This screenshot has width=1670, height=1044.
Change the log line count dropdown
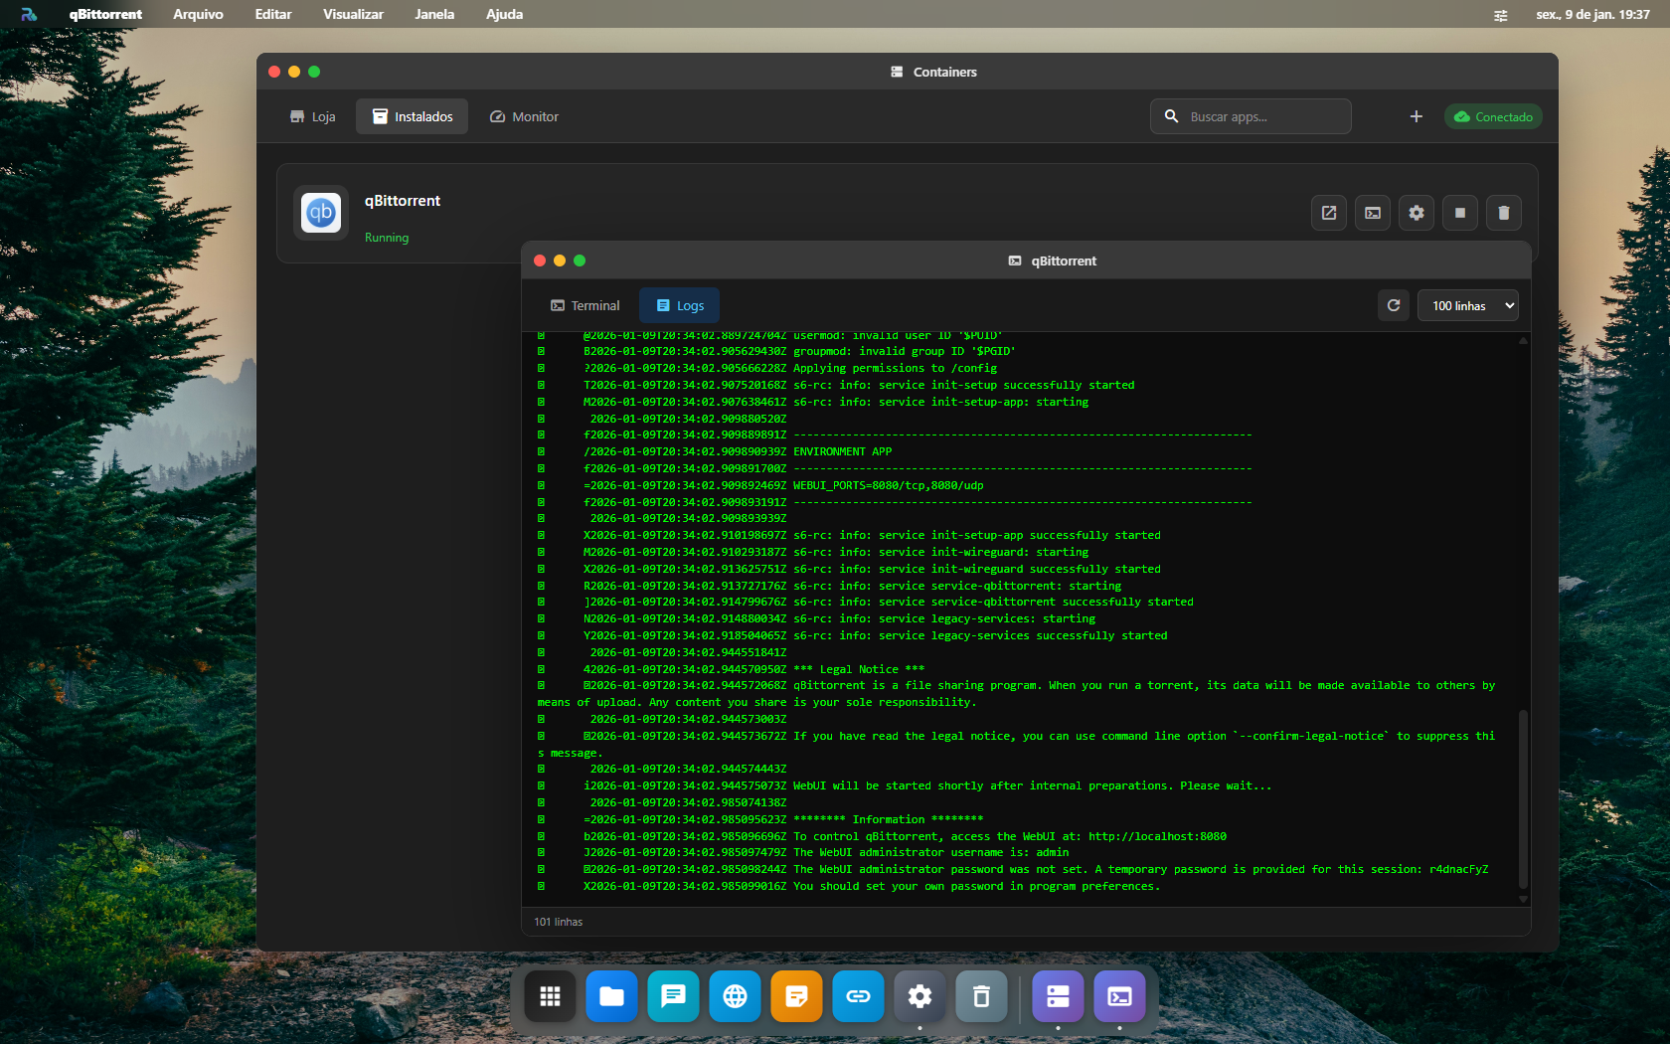point(1467,305)
